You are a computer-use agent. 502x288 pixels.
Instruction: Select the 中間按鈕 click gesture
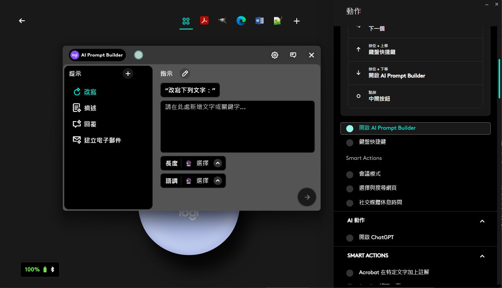[x=415, y=96]
